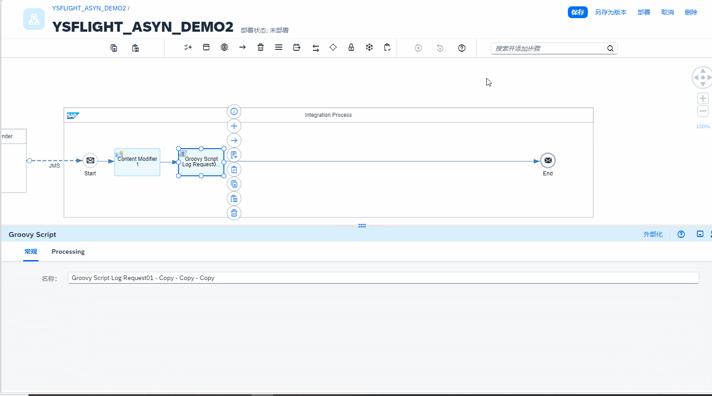Click the Name (名称) input field
Viewport: 712px width, 396px height.
tap(383, 278)
